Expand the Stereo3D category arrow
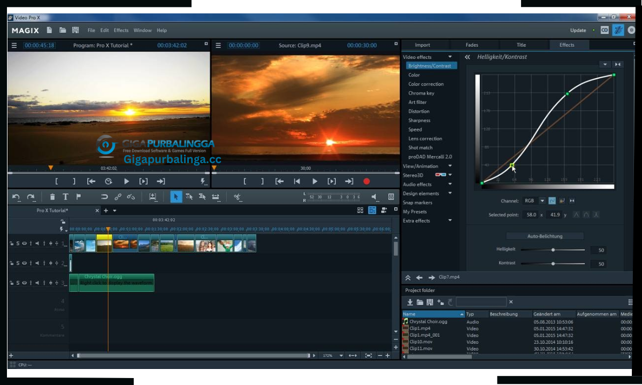 (x=450, y=175)
